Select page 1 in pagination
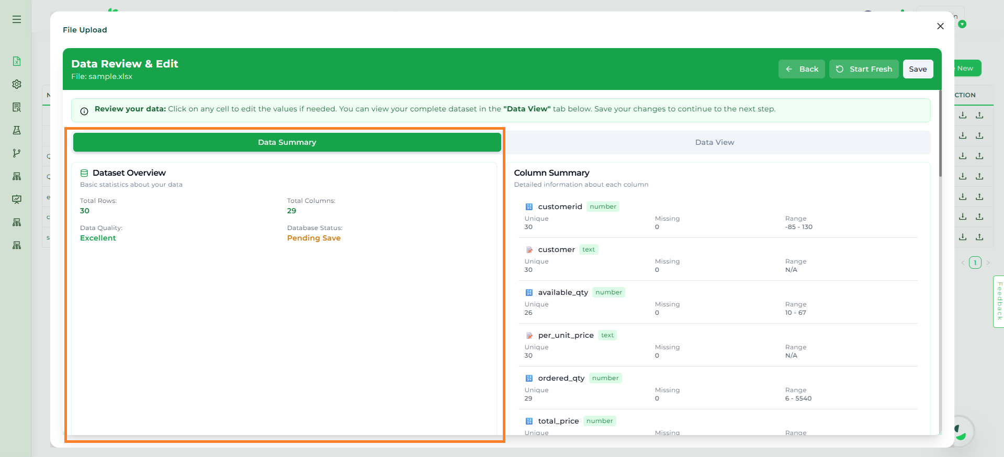This screenshot has height=457, width=1004. tap(975, 262)
